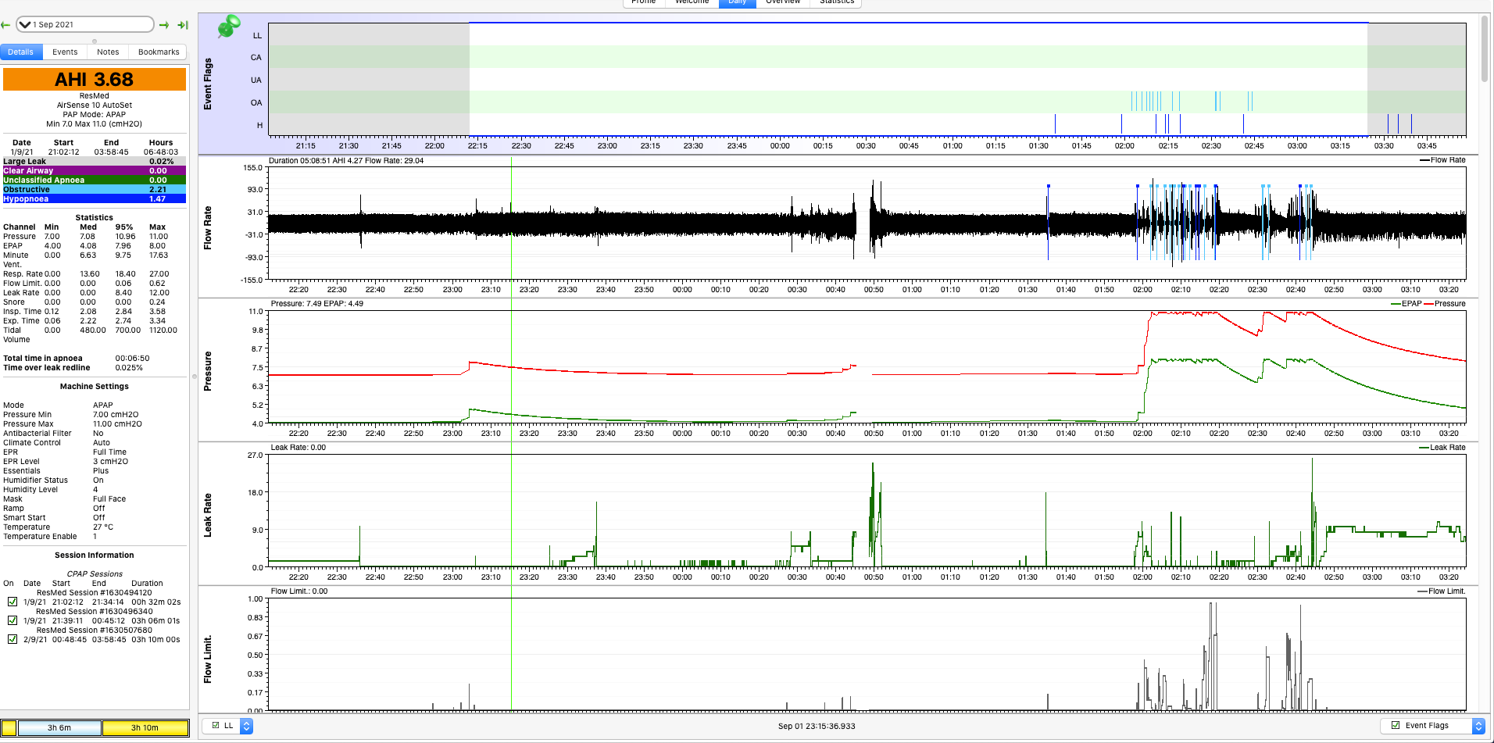The image size is (1494, 743).
Task: Click the Machine Settings heading
Action: click(95, 387)
